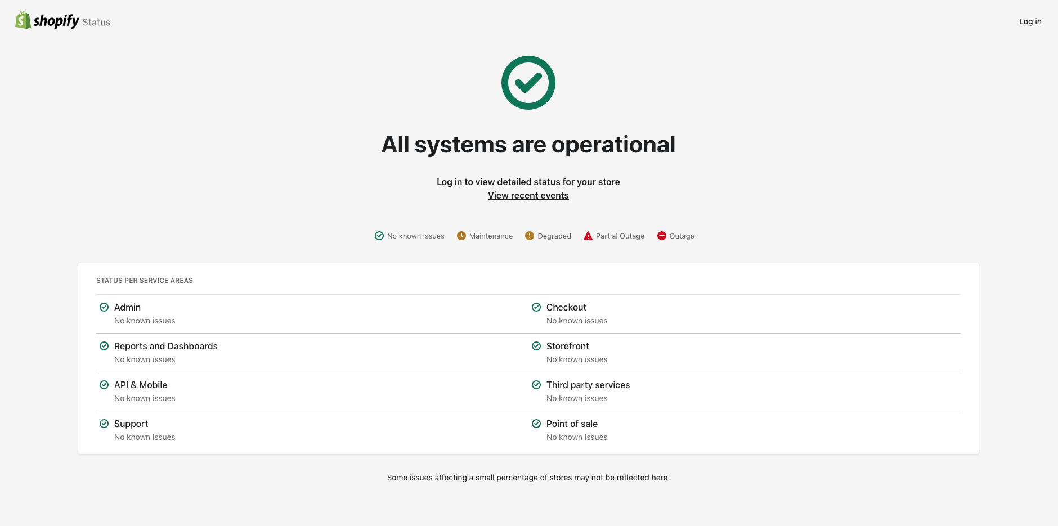The image size is (1058, 526).
Task: Click the red Outage legend icon
Action: tap(662, 236)
